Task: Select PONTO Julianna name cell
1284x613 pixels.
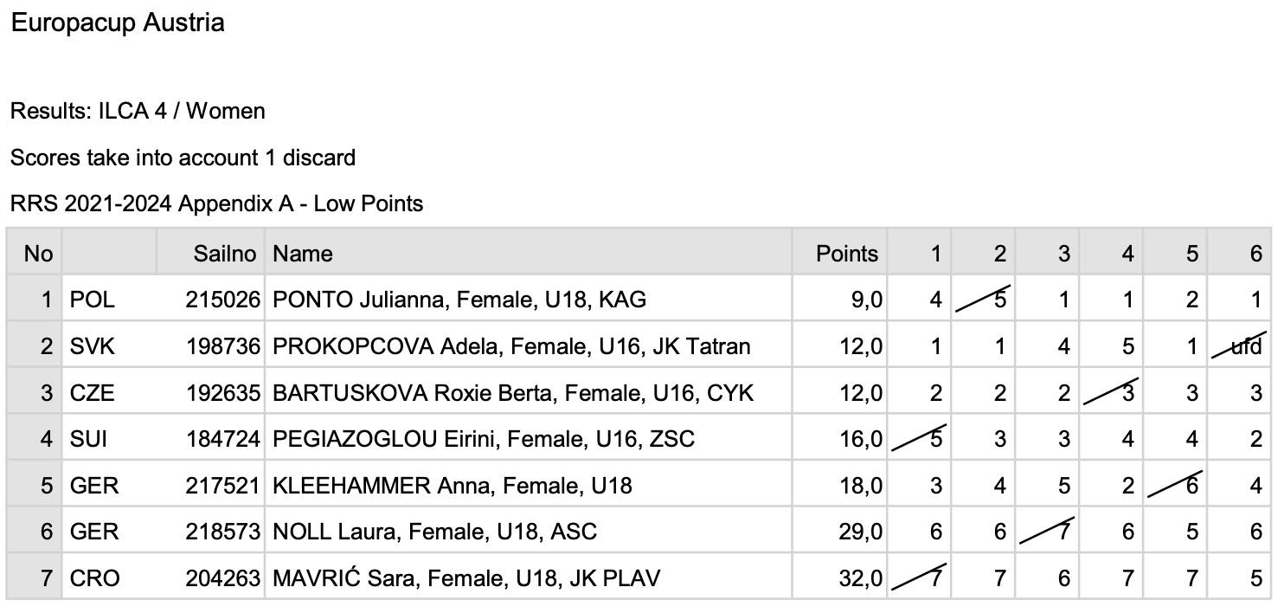Action: point(529,300)
